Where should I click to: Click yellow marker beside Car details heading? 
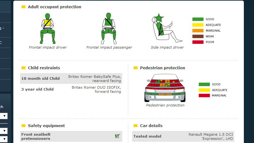click(136, 126)
